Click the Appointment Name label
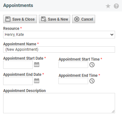The height and width of the screenshot is (132, 122). coord(20,44)
